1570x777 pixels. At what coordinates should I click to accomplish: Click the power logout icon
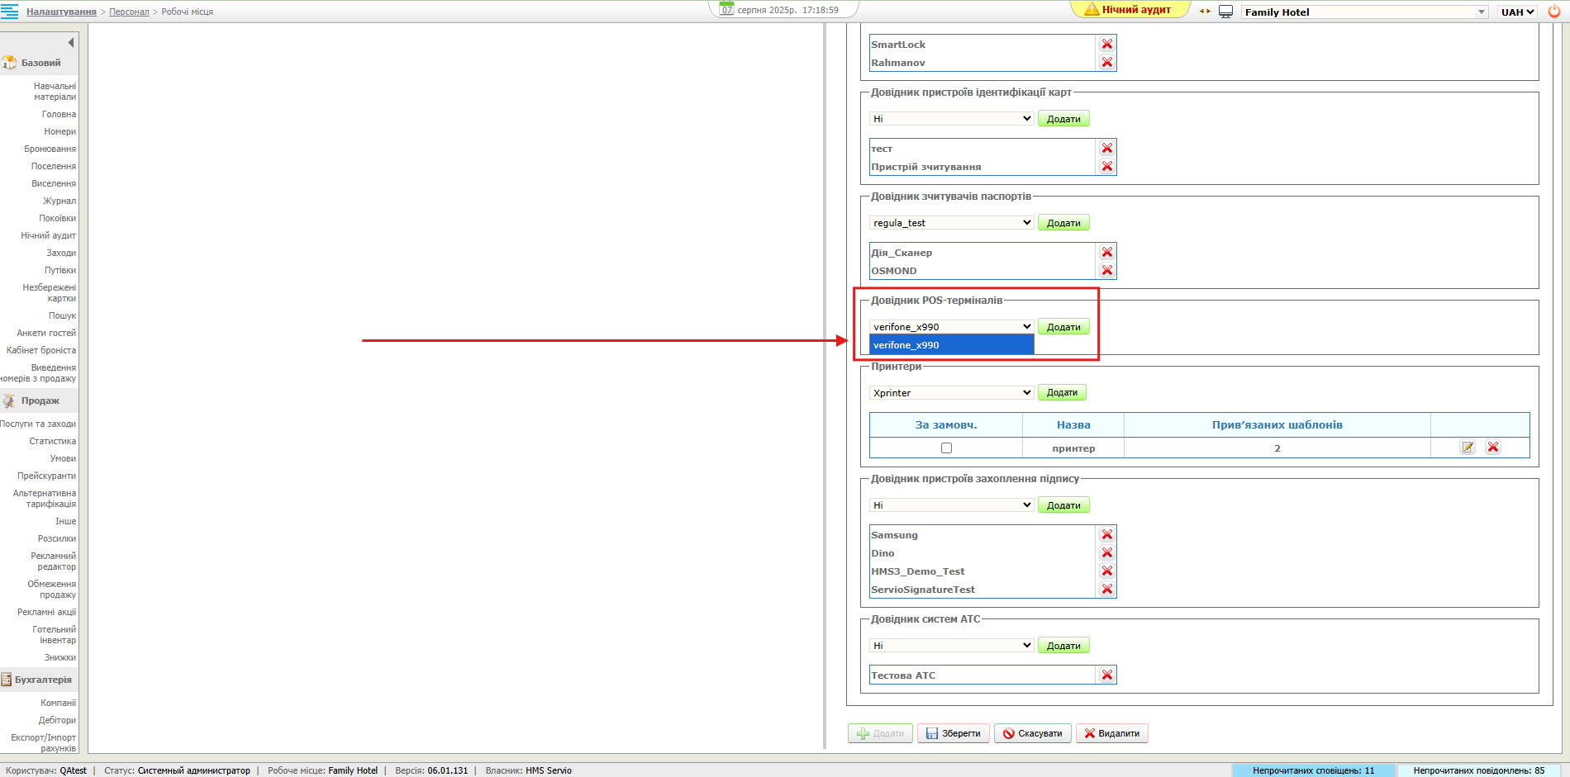point(1553,12)
